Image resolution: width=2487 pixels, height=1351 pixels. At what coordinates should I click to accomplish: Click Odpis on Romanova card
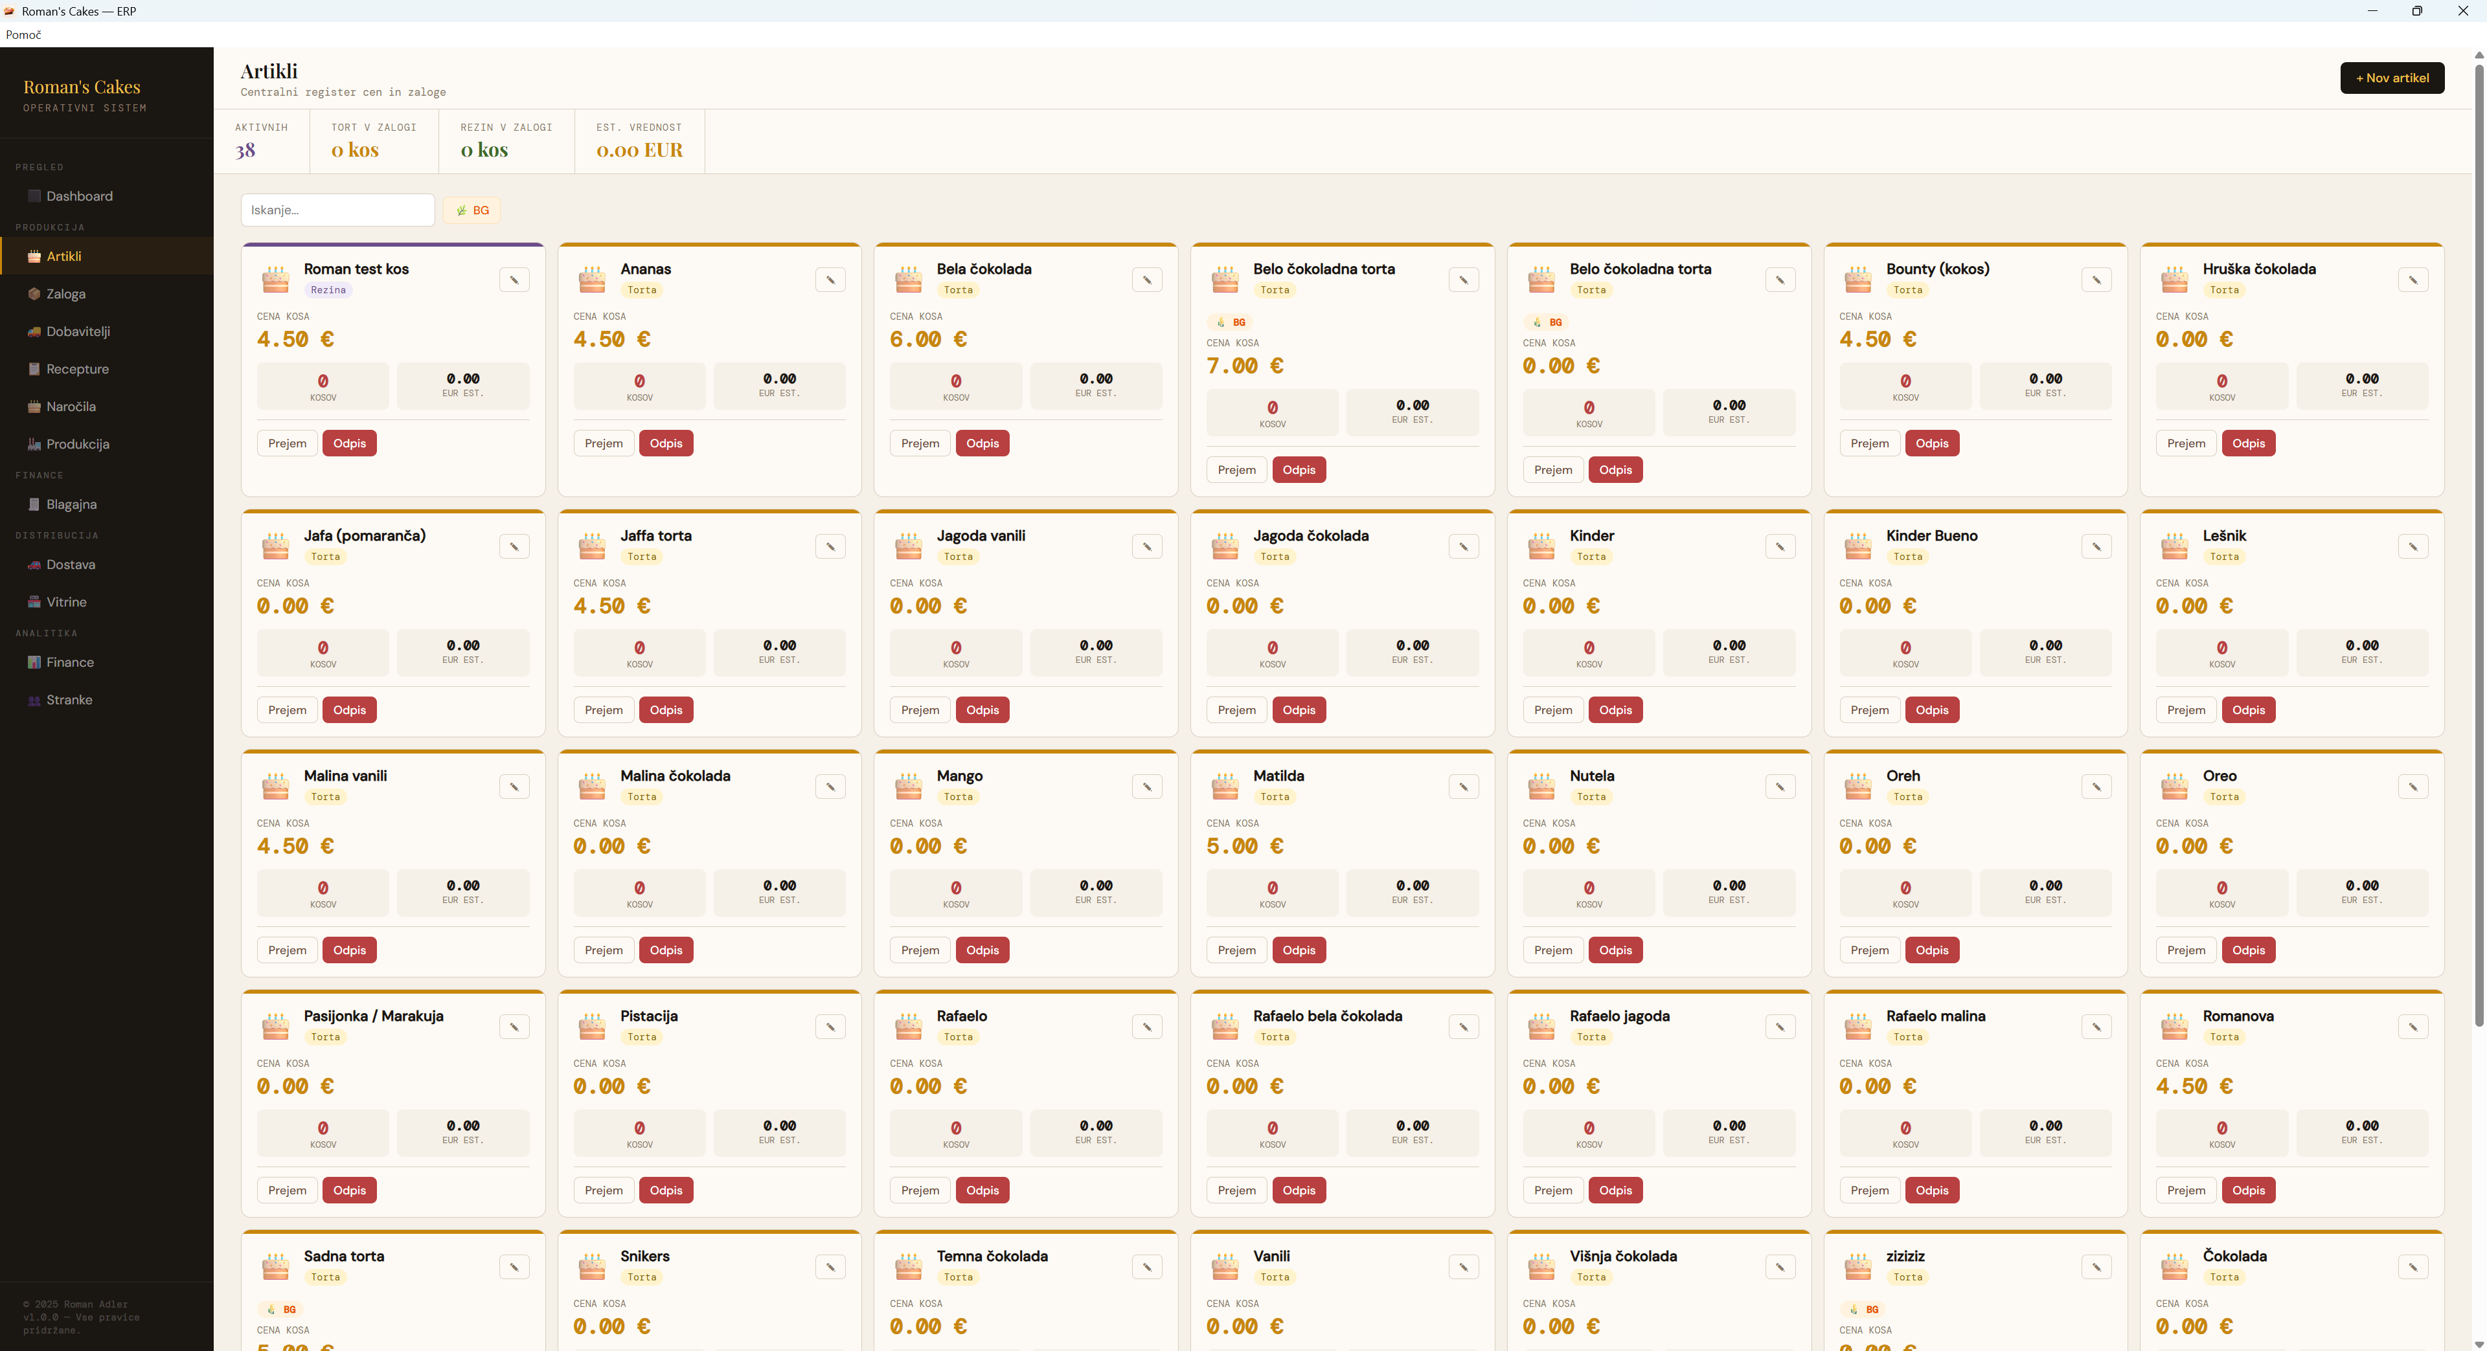[2249, 1191]
